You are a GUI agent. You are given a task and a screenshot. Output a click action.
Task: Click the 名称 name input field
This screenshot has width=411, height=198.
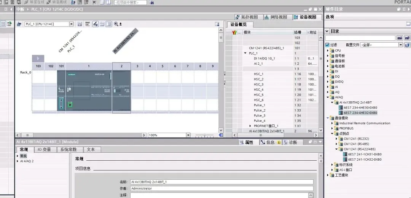[221, 182]
